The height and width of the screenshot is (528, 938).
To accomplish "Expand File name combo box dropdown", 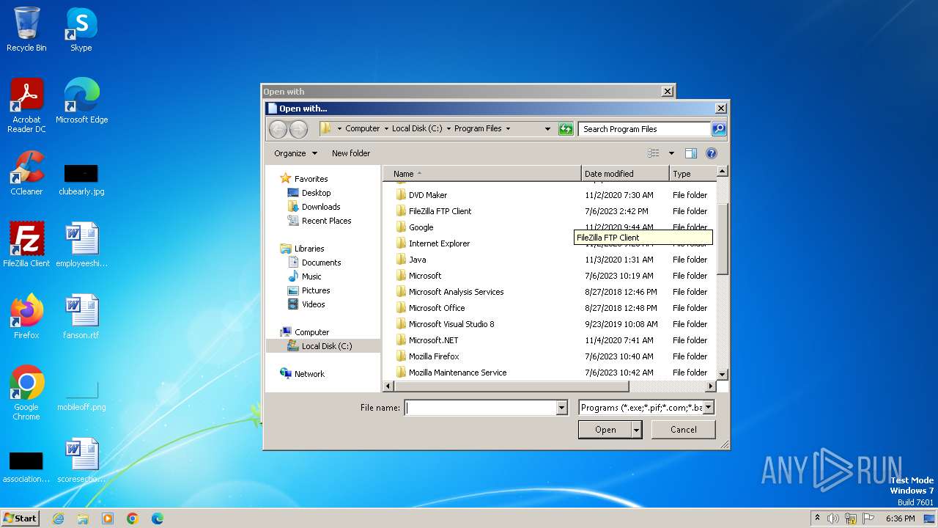I will 562,408.
